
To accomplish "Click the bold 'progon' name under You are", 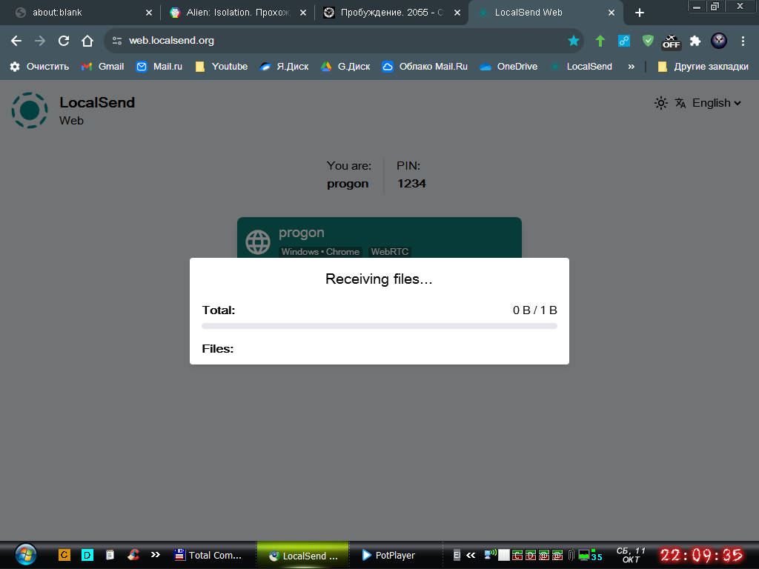I will click(348, 184).
